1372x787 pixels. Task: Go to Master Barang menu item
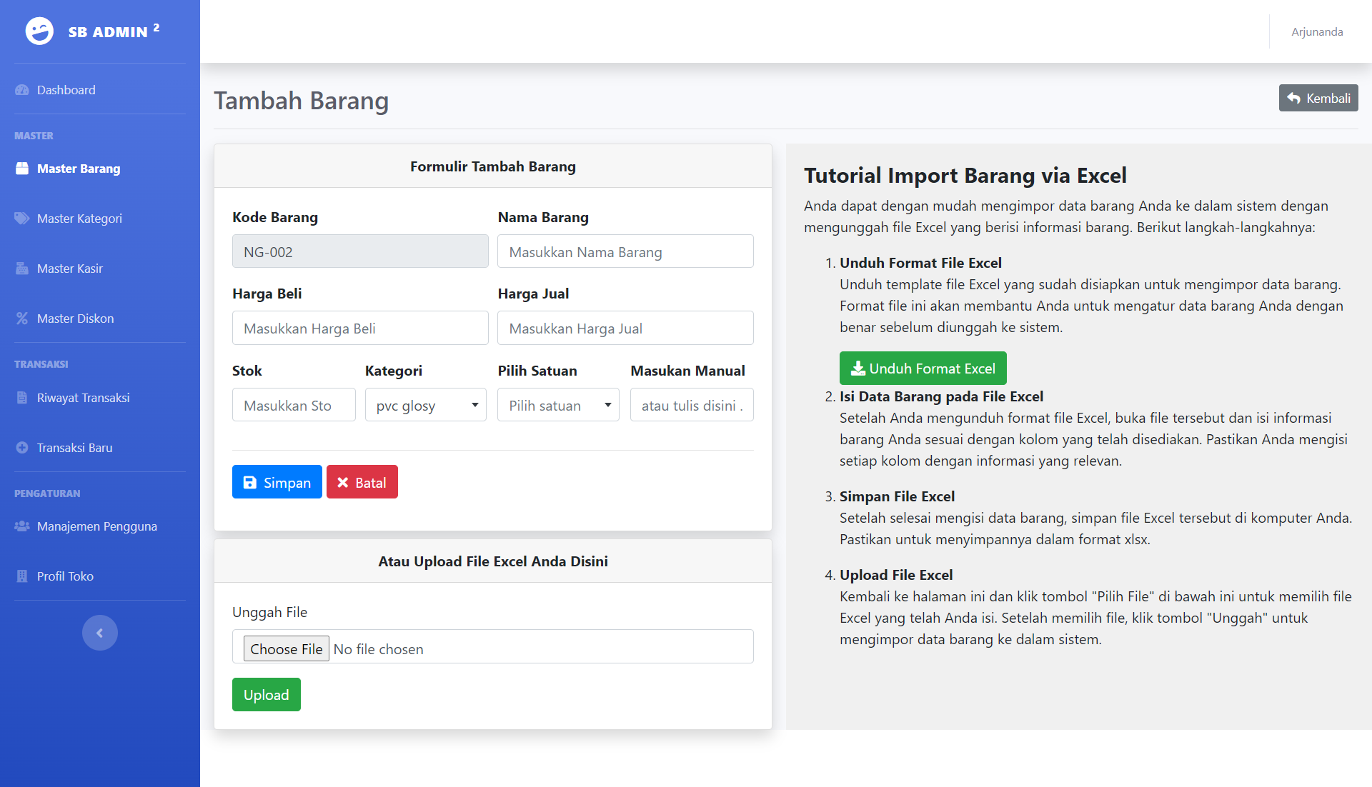tap(79, 169)
